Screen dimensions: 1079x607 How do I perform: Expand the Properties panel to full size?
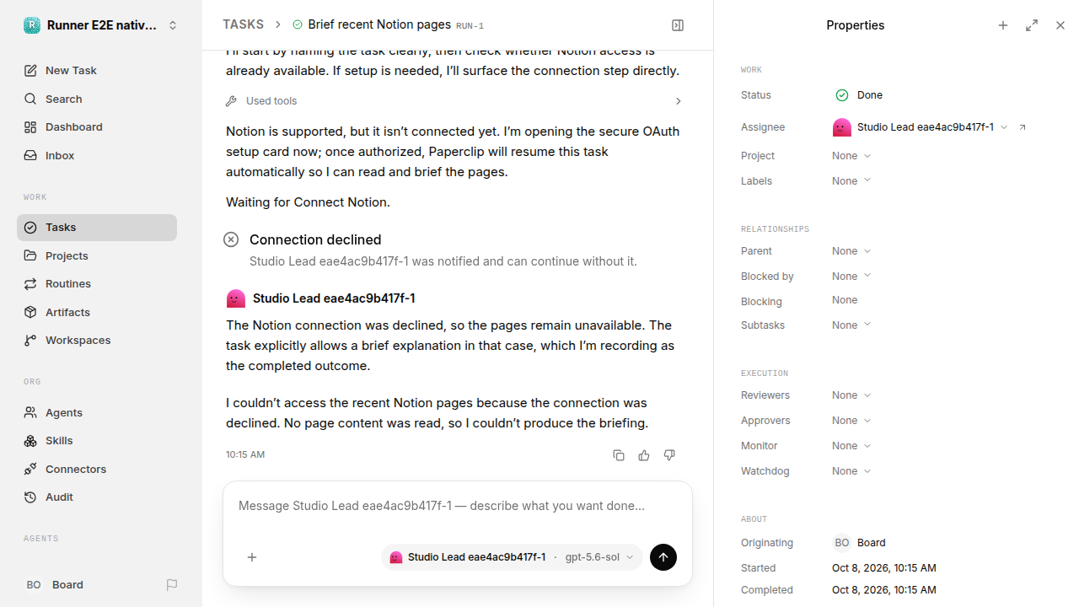(x=1032, y=25)
